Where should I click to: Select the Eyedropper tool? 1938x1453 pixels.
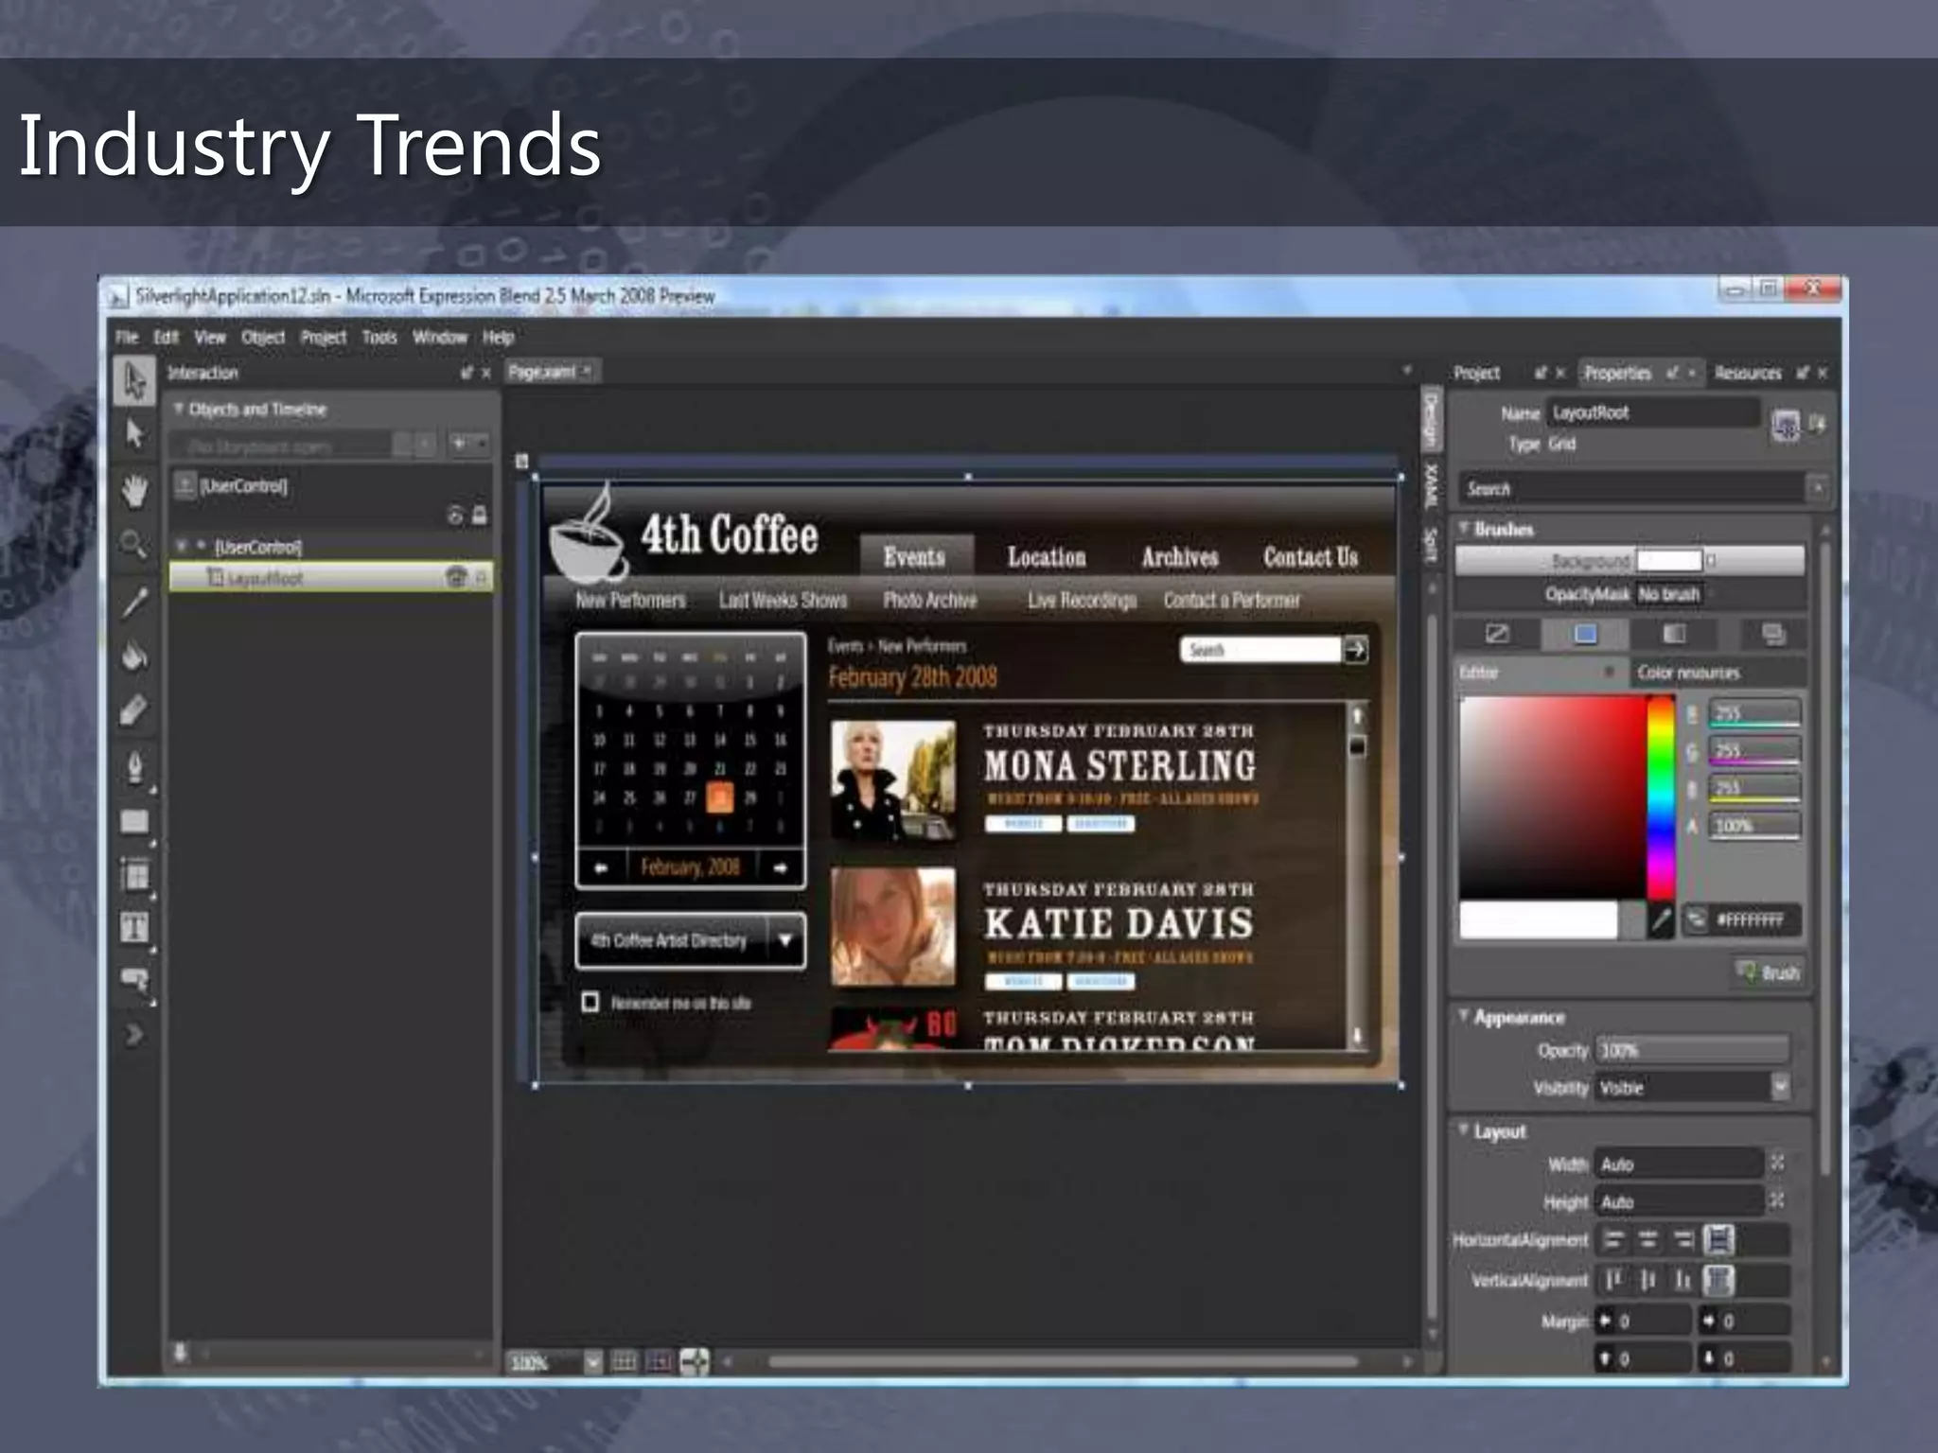pos(134,602)
